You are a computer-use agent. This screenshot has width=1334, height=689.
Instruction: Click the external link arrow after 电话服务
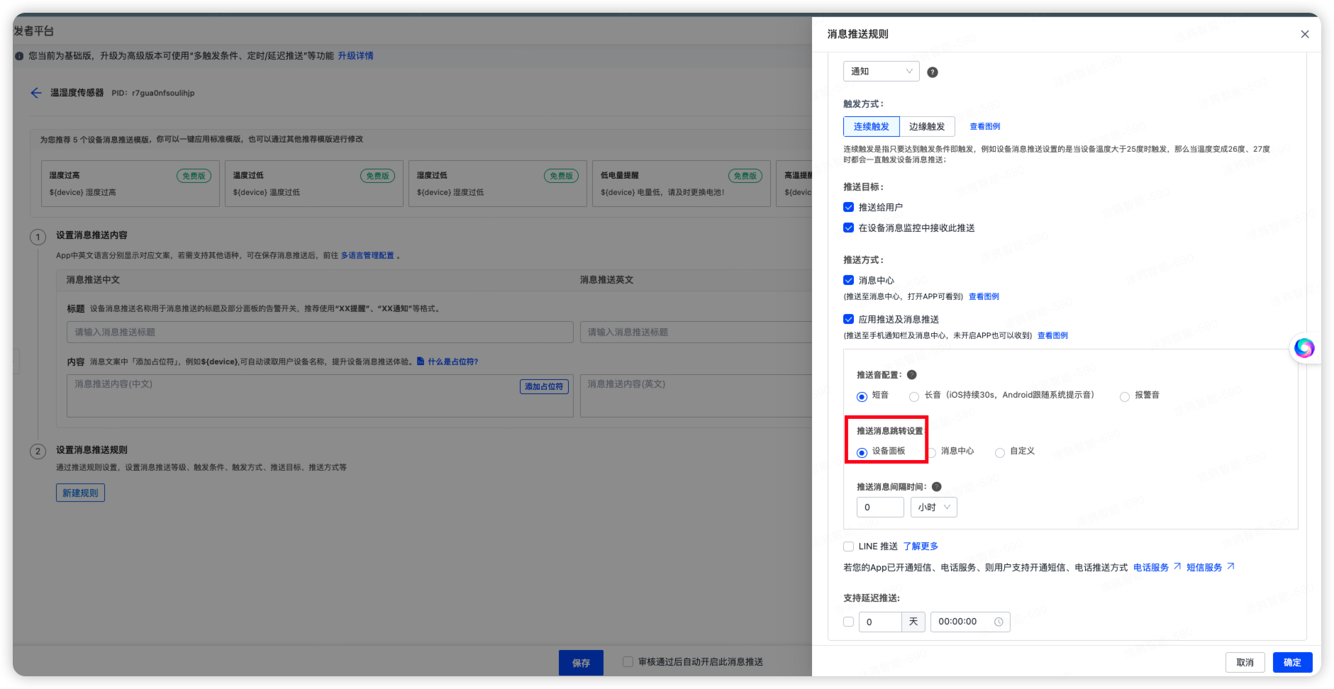[x=1177, y=566]
